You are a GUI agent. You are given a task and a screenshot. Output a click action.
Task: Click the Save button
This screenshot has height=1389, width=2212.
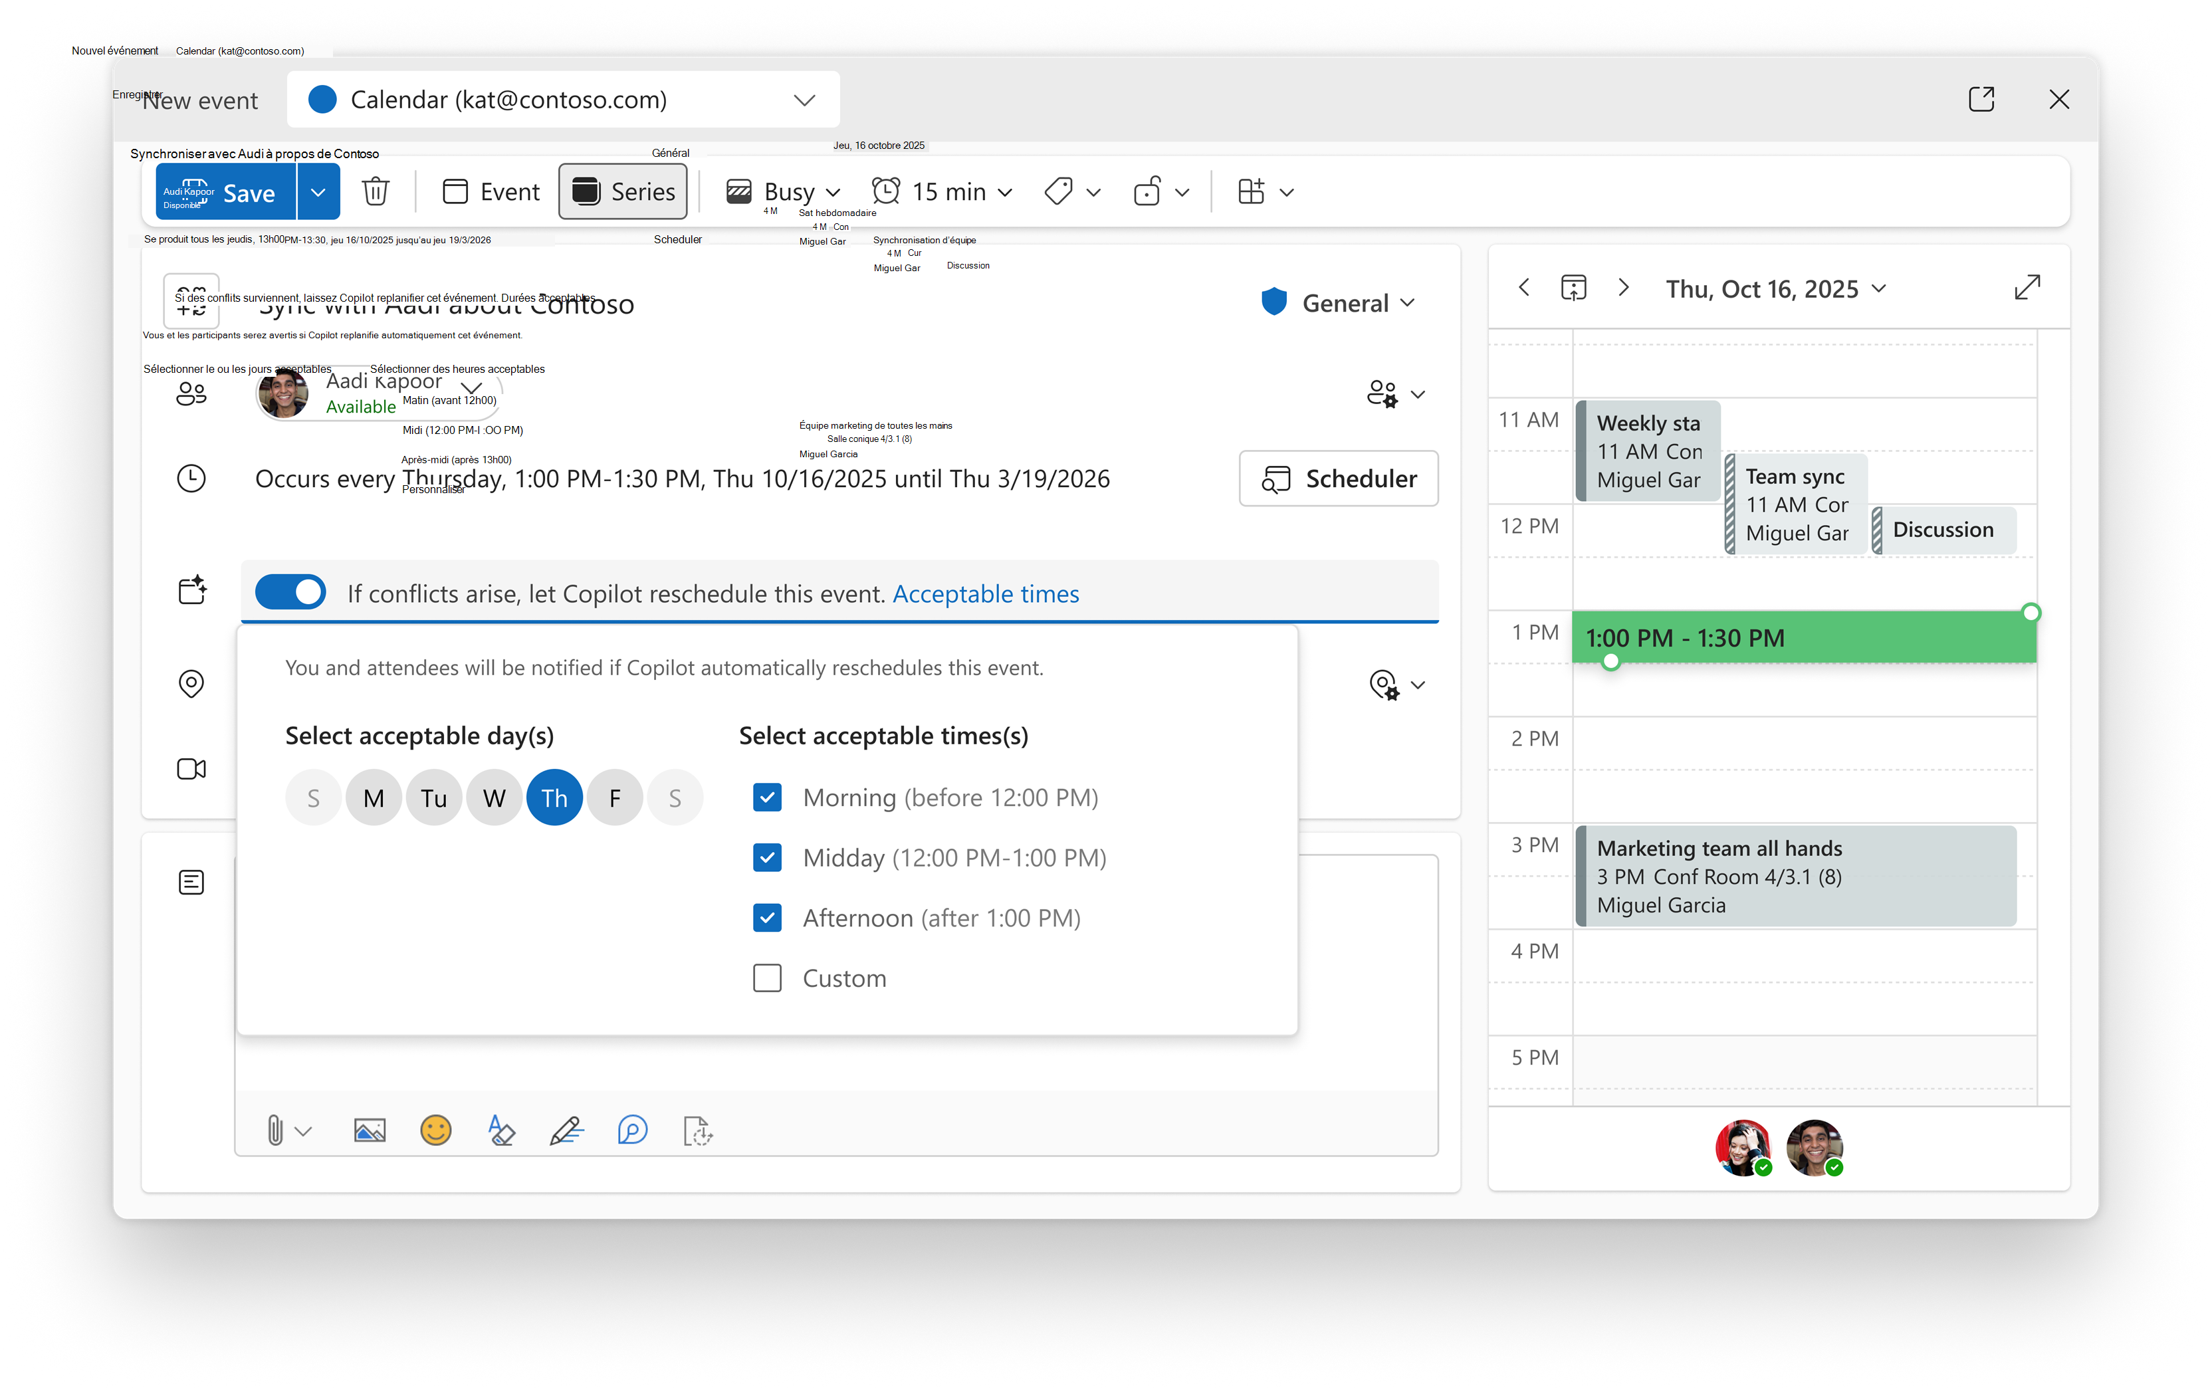226,192
